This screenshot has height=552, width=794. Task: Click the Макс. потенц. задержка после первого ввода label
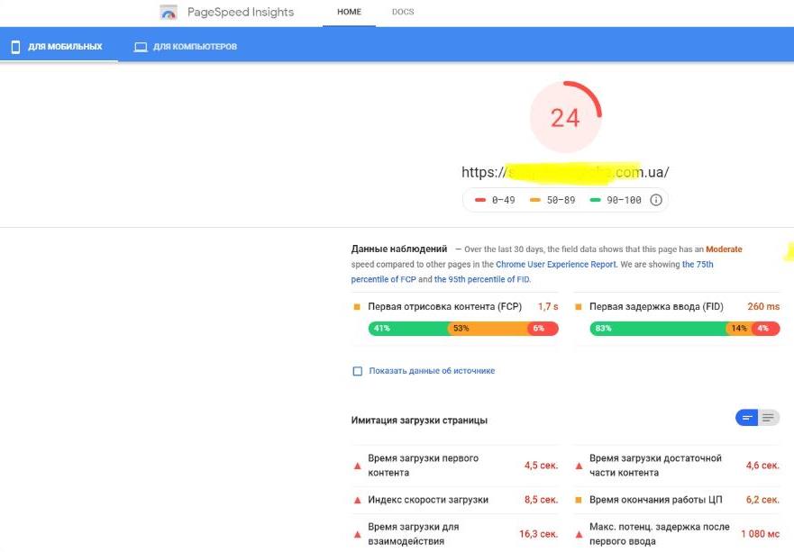660,534
